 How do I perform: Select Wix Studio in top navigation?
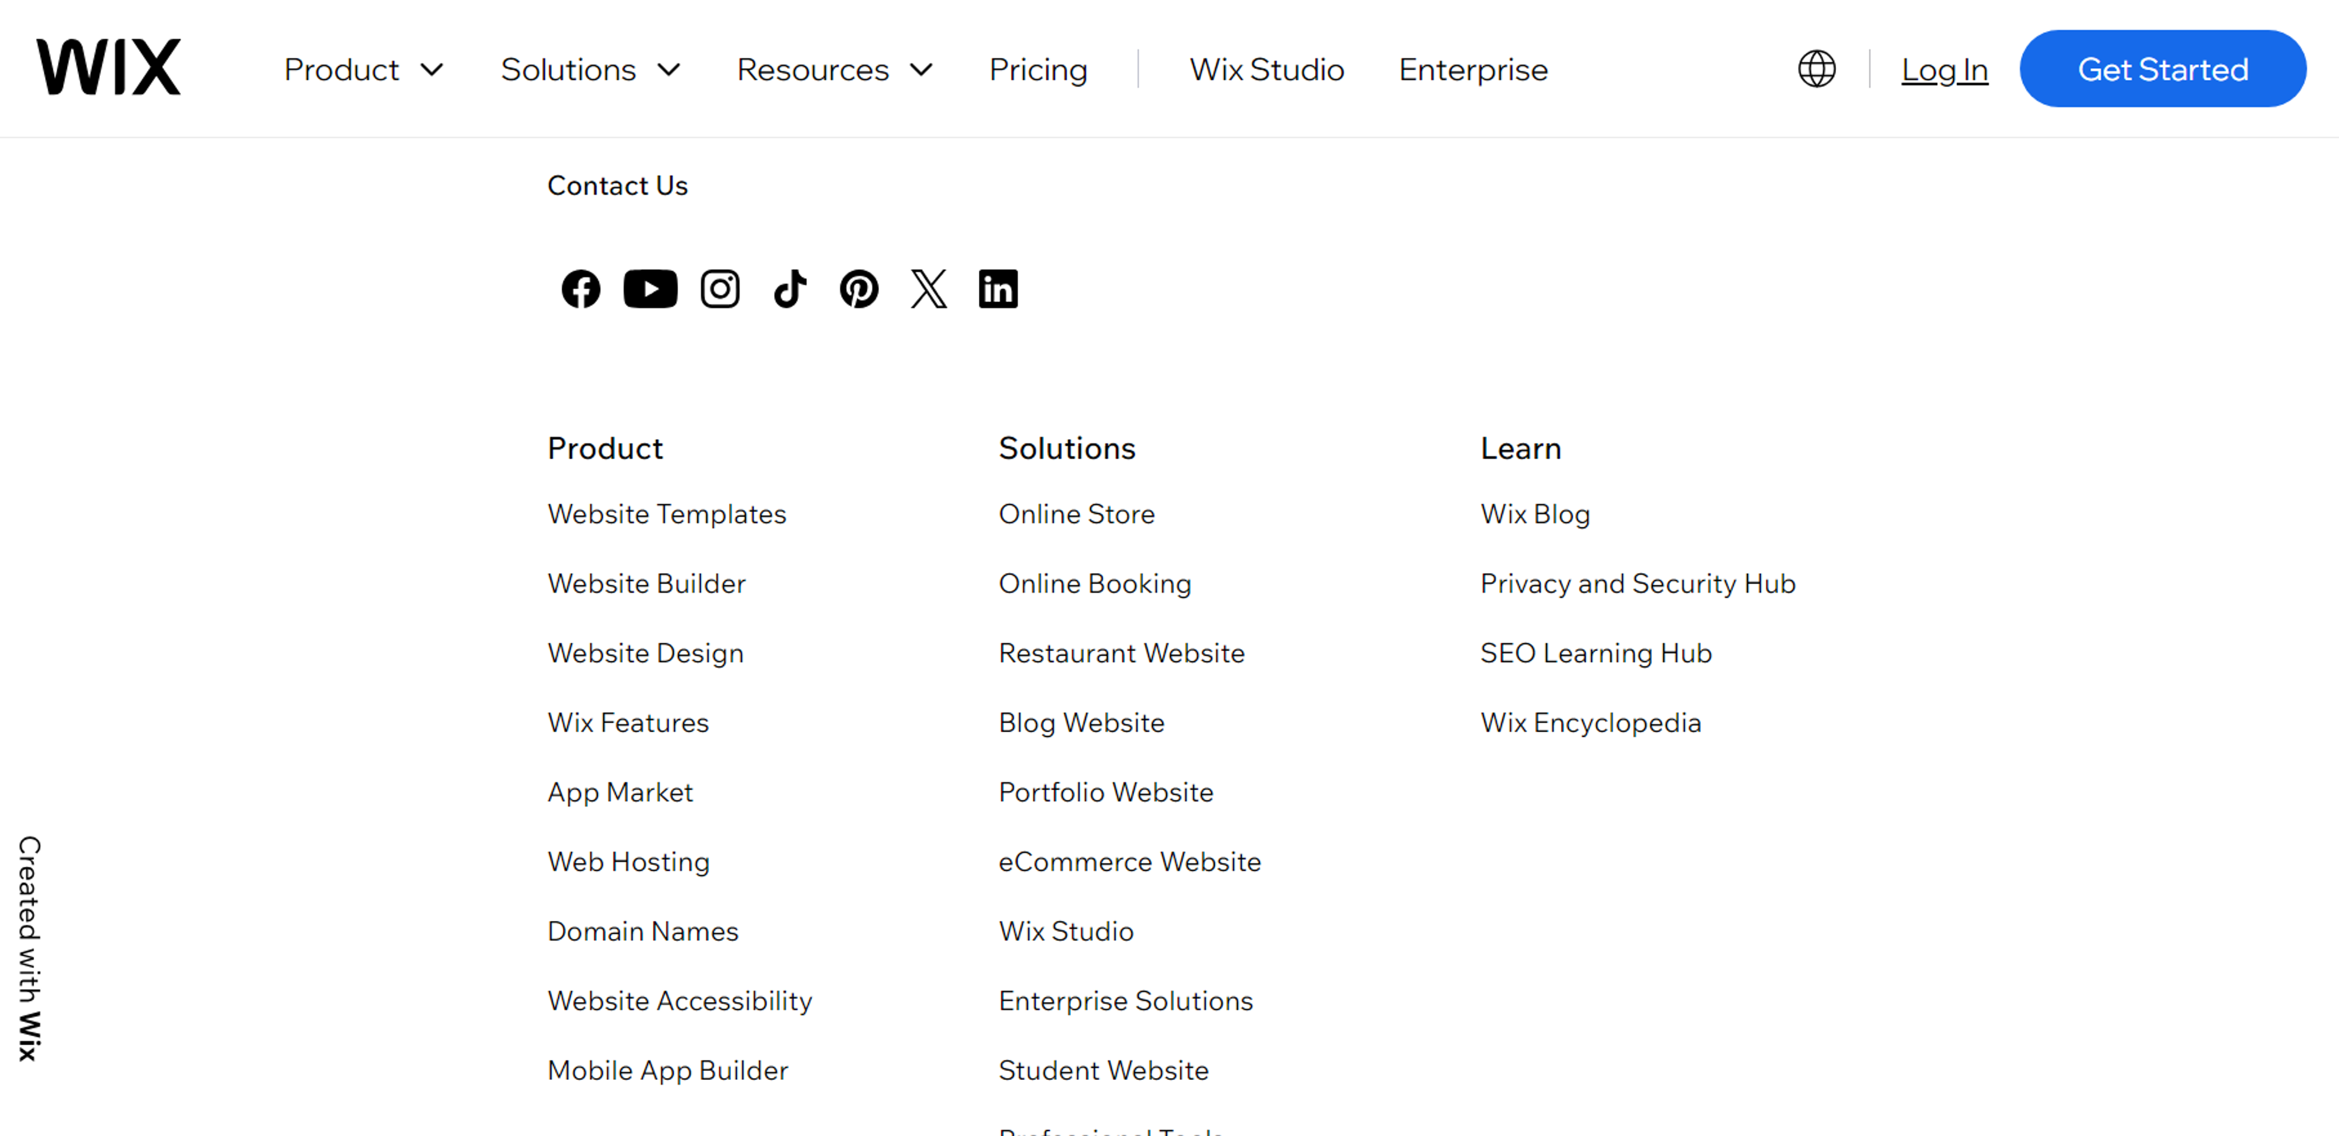[1266, 70]
